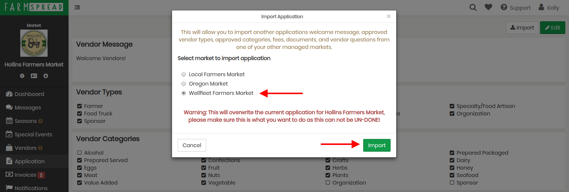Click the FarmSpread logo
The height and width of the screenshot is (192, 569).
click(34, 7)
